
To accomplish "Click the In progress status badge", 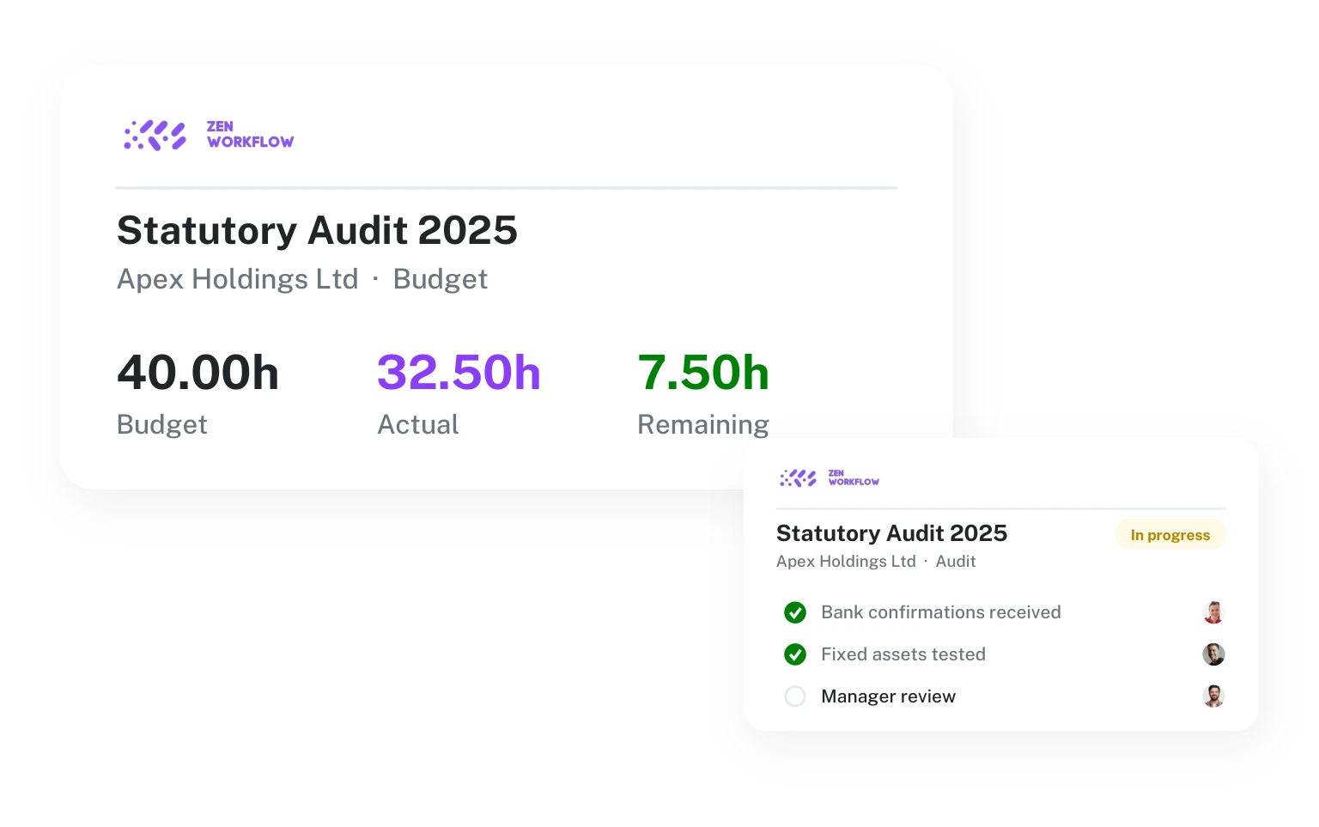I will (x=1170, y=535).
